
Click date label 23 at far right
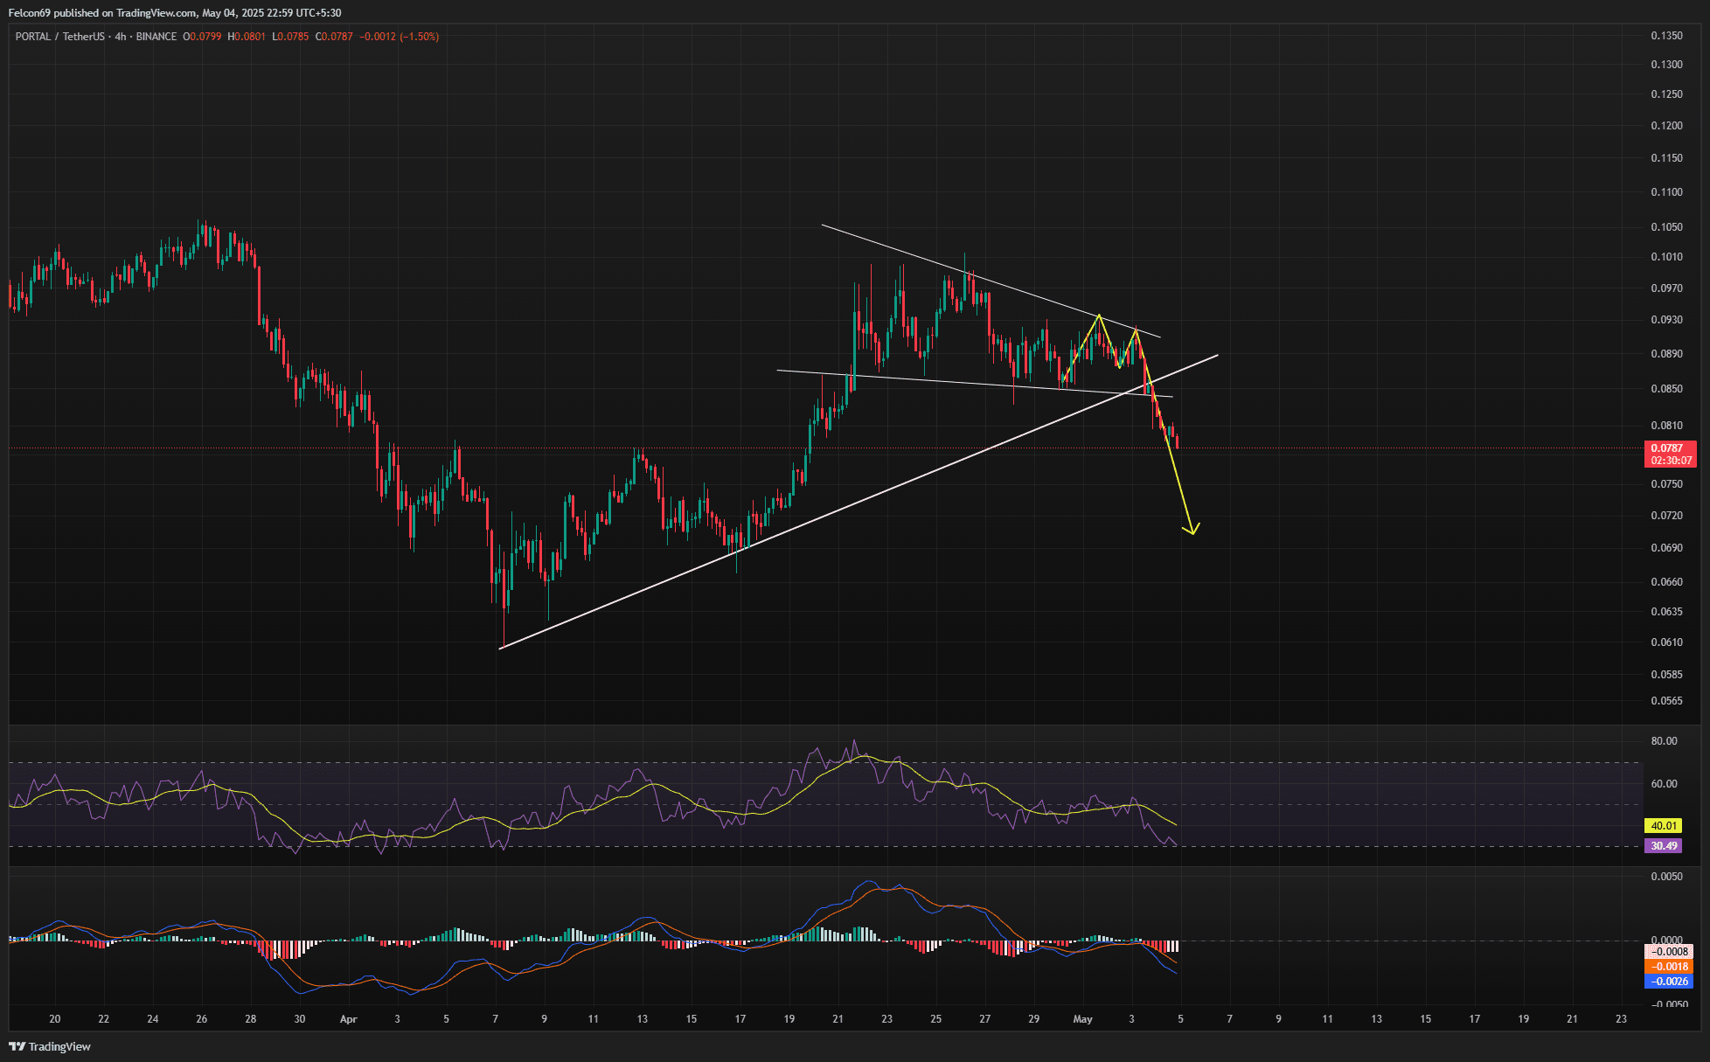coord(1621,1019)
